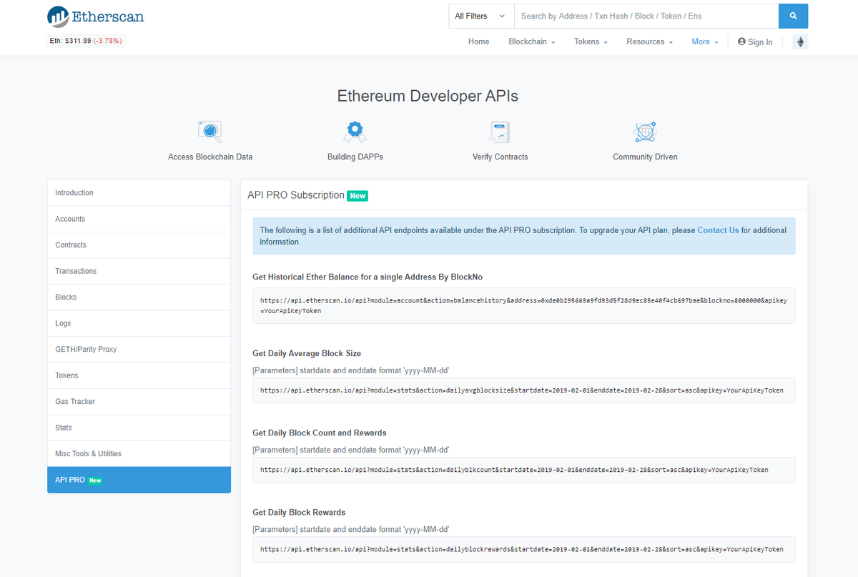Image resolution: width=858 pixels, height=577 pixels.
Task: Open the Contact Us link
Action: (718, 230)
